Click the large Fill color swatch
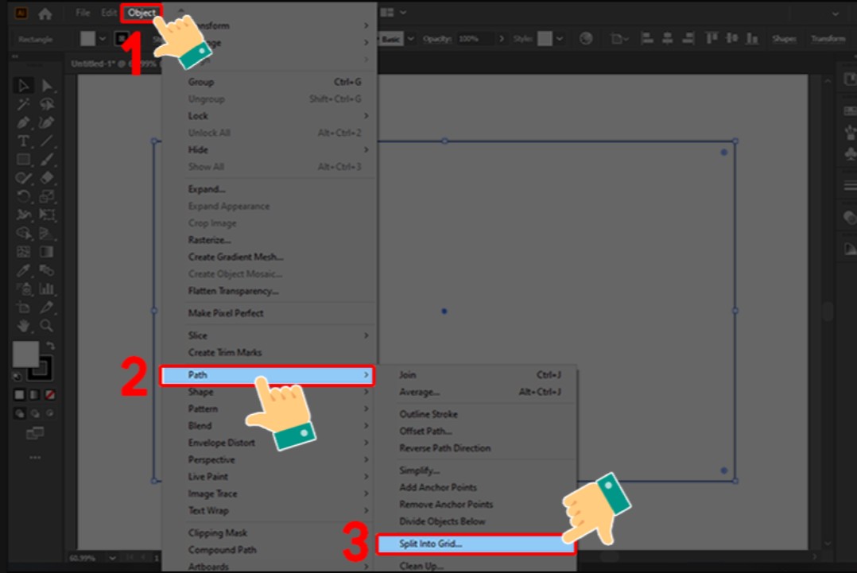The width and height of the screenshot is (857, 573). coord(25,354)
